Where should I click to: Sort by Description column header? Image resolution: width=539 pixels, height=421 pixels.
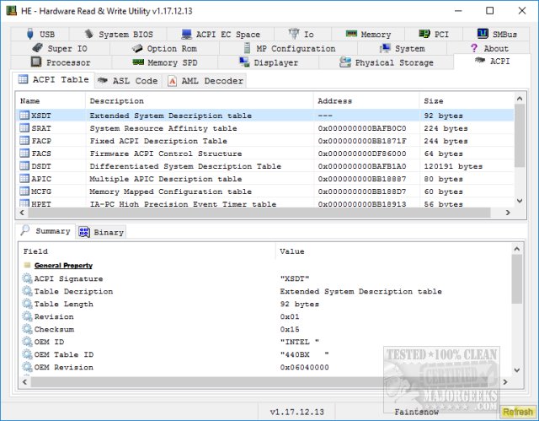tap(200, 101)
